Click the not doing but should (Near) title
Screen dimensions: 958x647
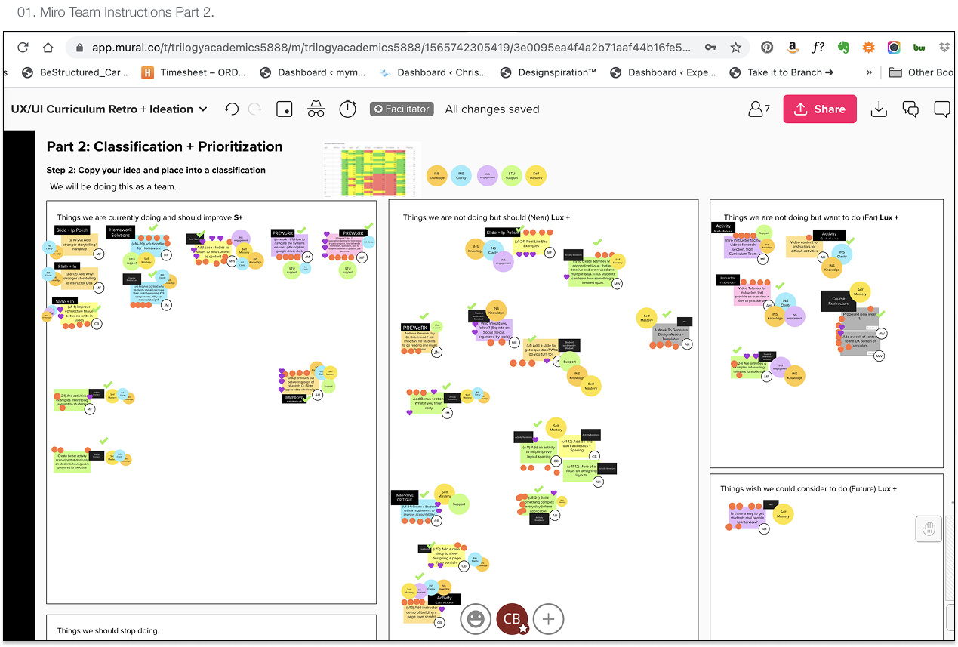(x=486, y=217)
